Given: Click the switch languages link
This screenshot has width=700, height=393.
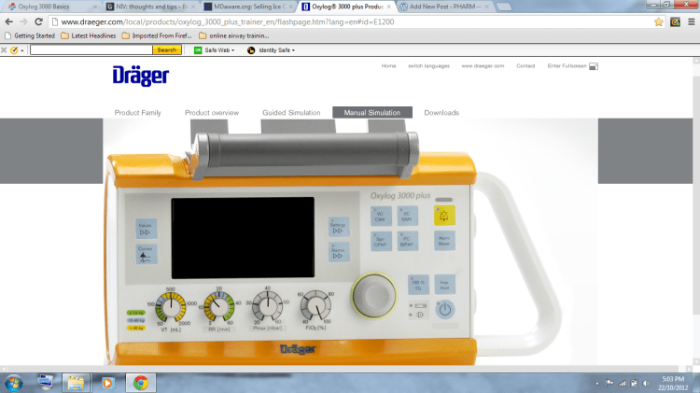Looking at the screenshot, I should (420, 66).
